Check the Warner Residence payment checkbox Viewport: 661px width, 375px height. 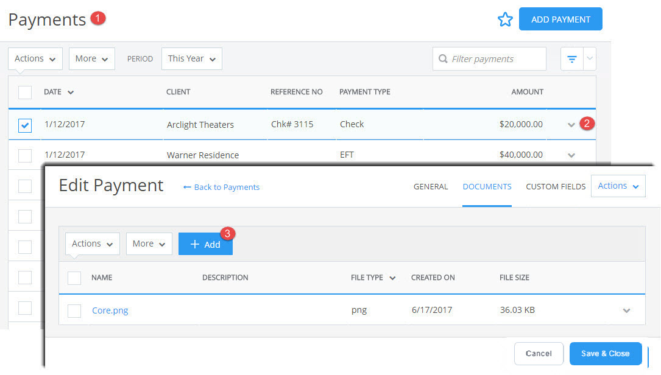[25, 155]
